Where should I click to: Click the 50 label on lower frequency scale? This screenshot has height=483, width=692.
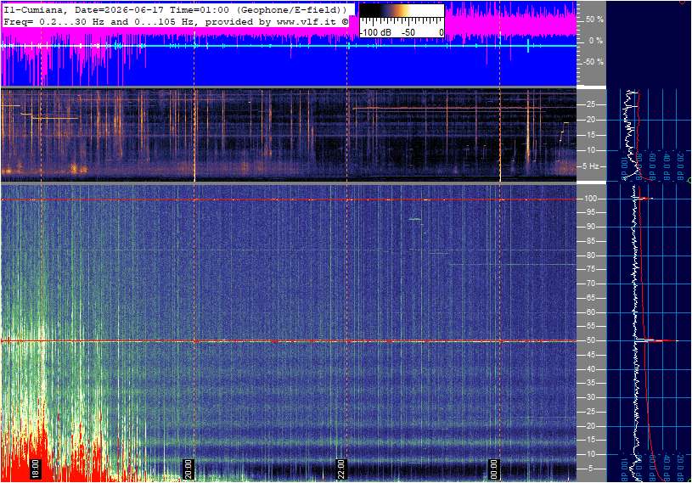tap(590, 340)
